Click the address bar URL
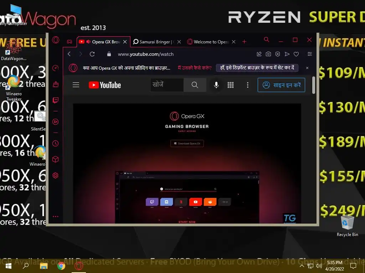This screenshot has height=273, width=365. tap(146, 54)
